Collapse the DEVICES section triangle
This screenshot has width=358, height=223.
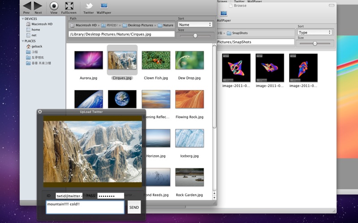tap(23, 19)
